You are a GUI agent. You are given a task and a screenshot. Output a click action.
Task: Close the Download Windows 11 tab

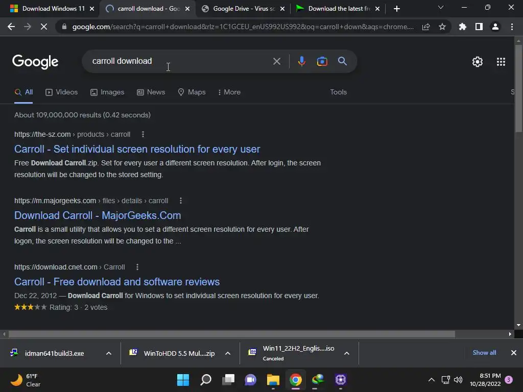point(92,9)
